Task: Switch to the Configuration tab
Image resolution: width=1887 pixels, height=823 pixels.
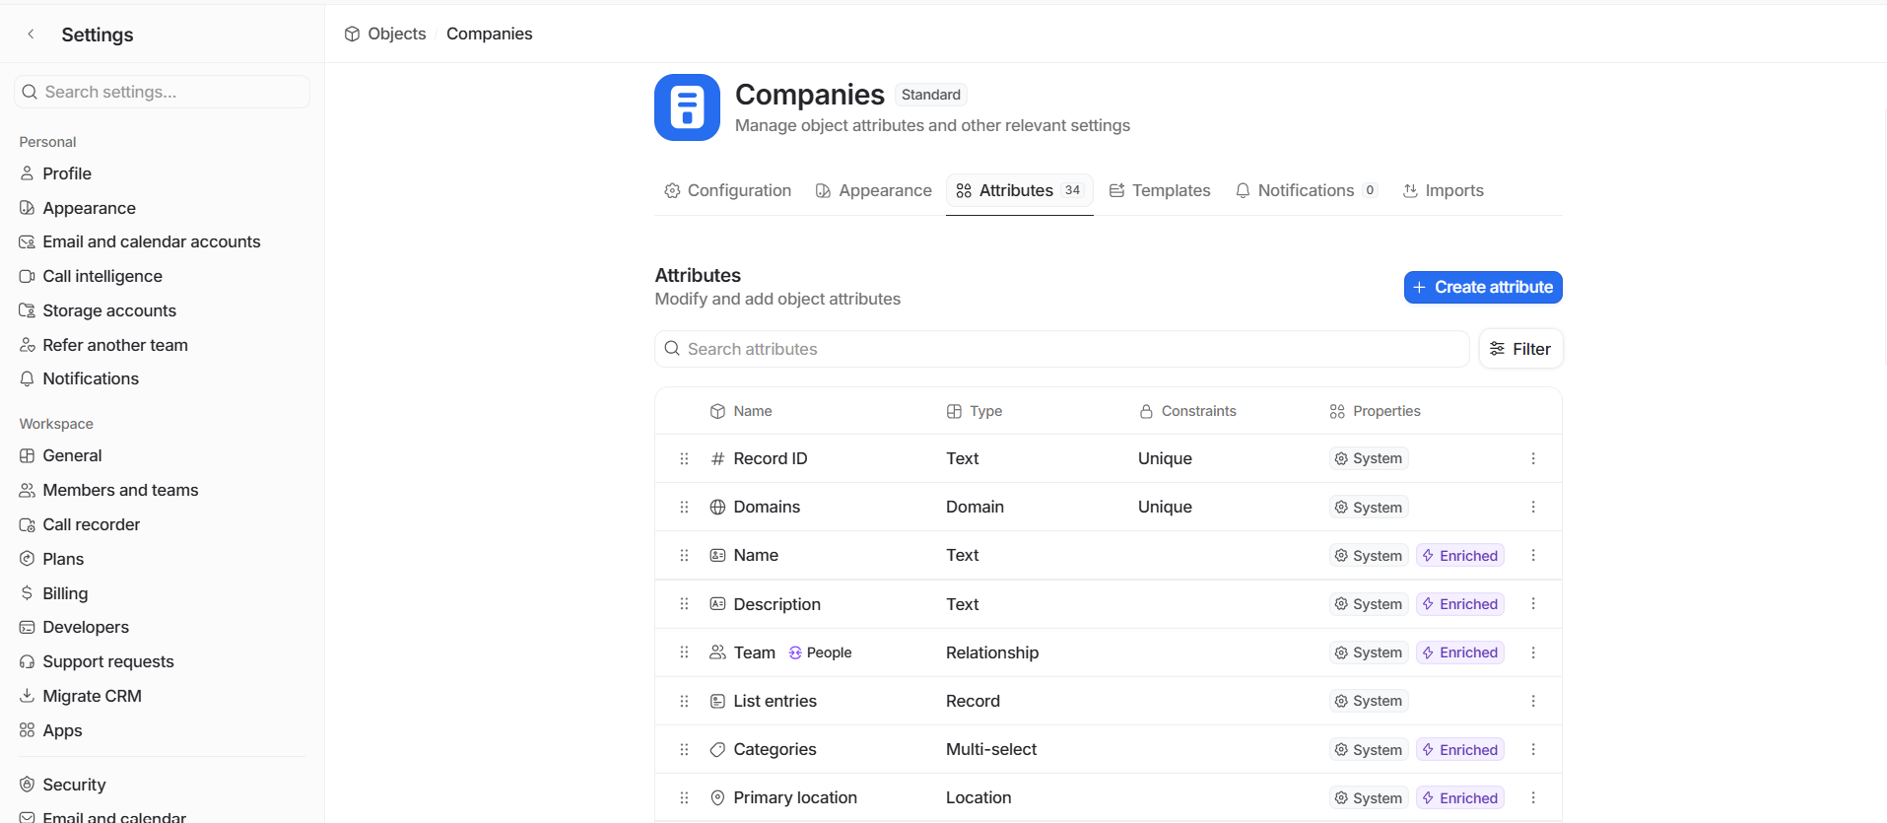Action: [x=728, y=190]
